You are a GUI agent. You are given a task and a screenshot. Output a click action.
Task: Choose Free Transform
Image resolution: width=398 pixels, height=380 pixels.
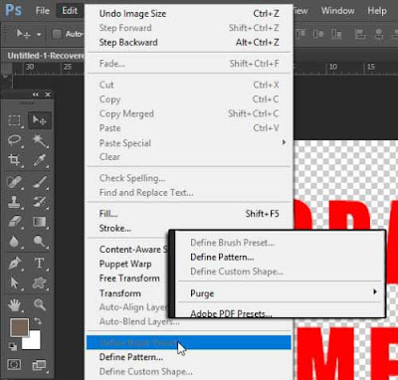[128, 279]
